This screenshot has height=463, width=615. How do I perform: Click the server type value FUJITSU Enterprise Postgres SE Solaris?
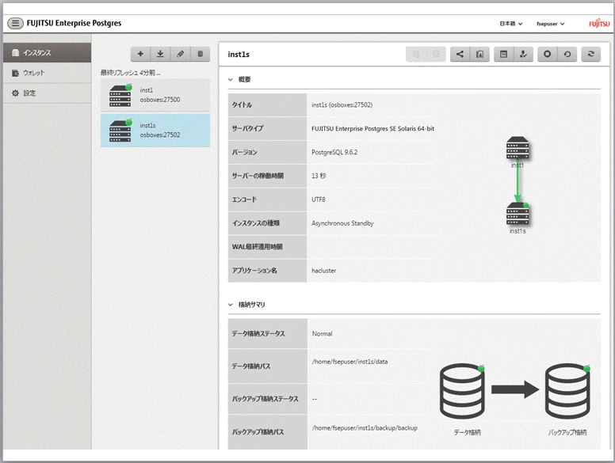[372, 128]
